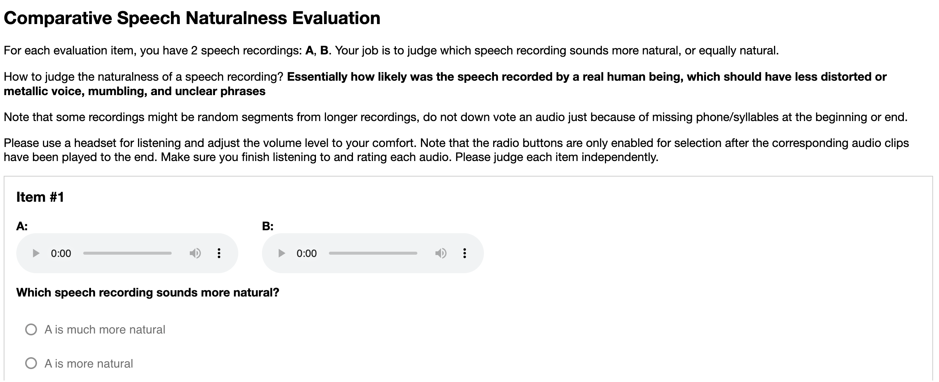Click the 0:00 timestamp on player A
This screenshot has width=939, height=382.
(61, 254)
